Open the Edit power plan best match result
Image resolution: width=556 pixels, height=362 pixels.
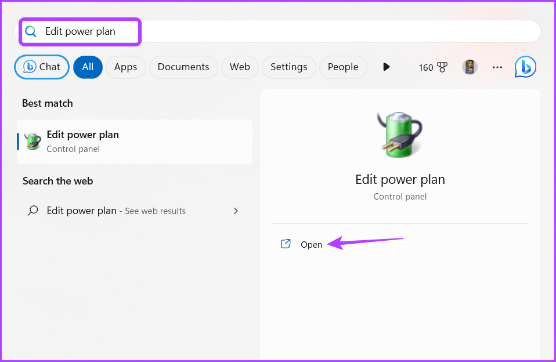tap(135, 142)
